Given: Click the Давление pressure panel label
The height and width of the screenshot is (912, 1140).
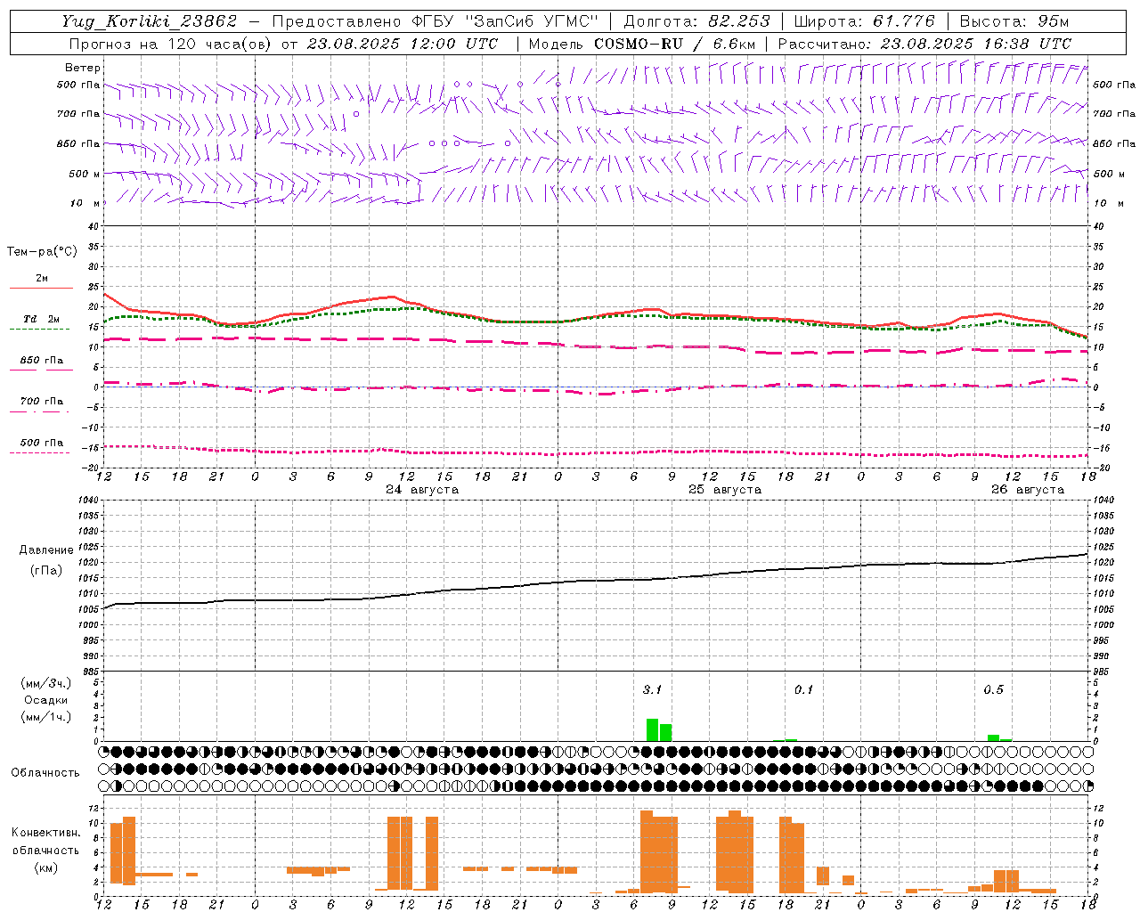Looking at the screenshot, I should click(x=46, y=550).
